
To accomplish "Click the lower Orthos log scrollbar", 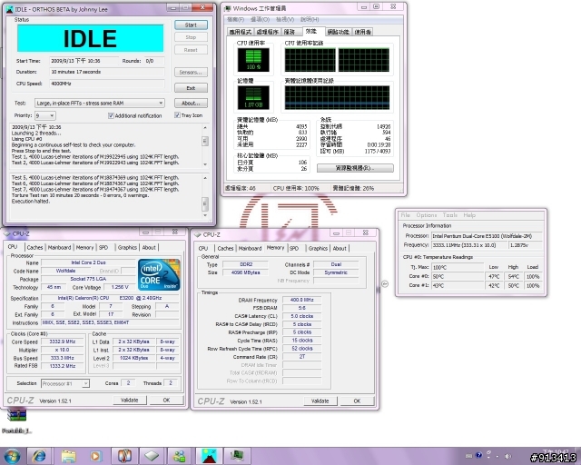I will [205, 197].
